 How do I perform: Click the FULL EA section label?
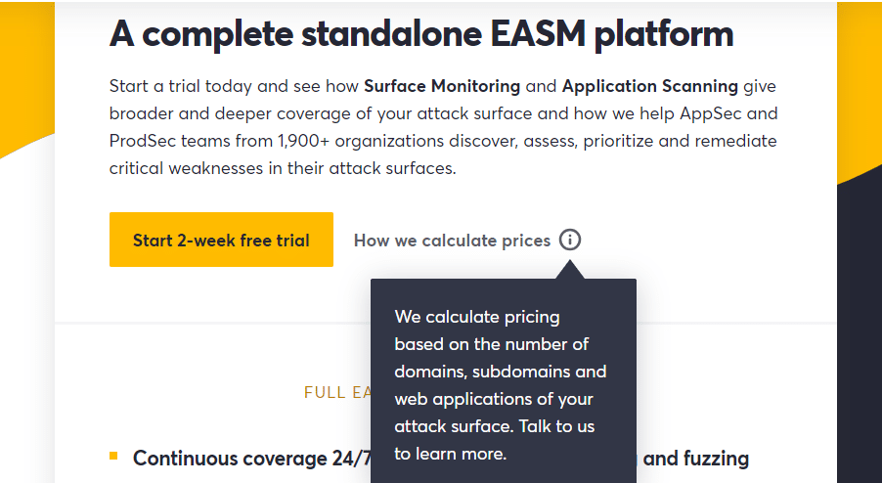[x=337, y=392]
